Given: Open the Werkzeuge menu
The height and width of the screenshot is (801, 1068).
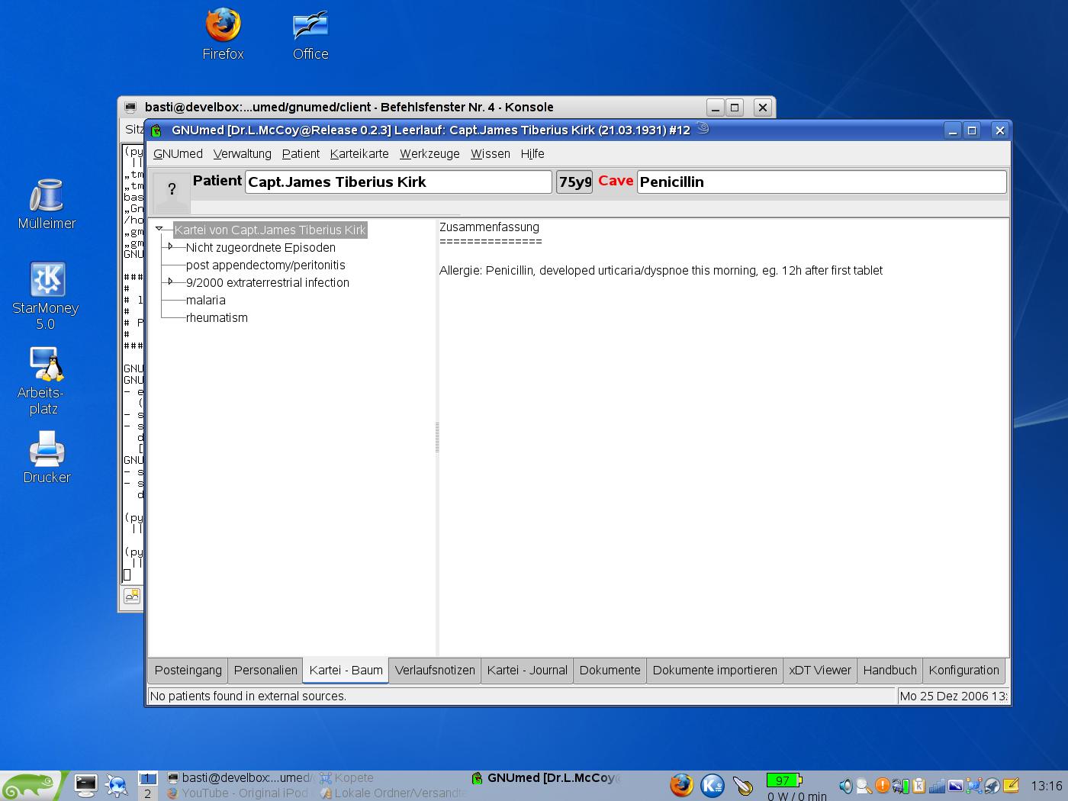Looking at the screenshot, I should [429, 153].
